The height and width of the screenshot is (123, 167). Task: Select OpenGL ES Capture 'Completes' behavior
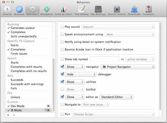18,49
